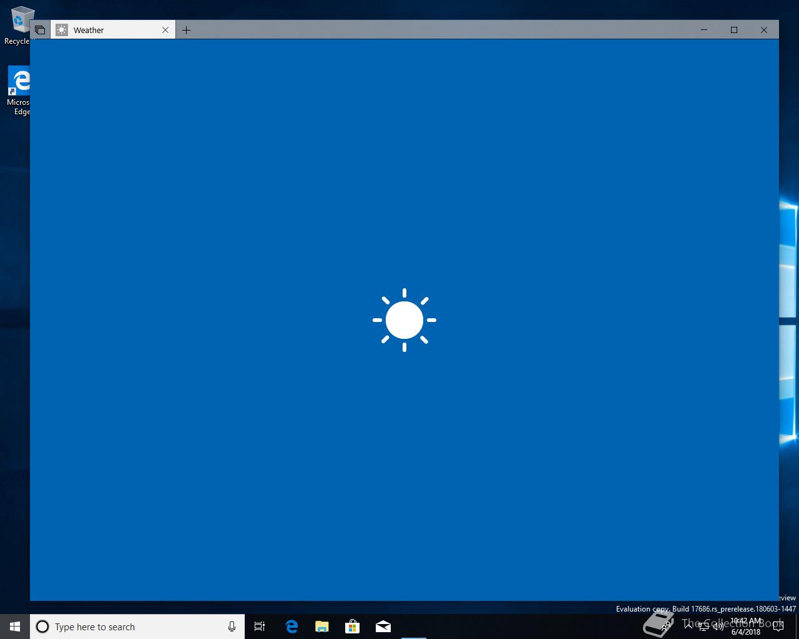Image resolution: width=799 pixels, height=639 pixels.
Task: Open the tab sets overview icon
Action: 40,30
